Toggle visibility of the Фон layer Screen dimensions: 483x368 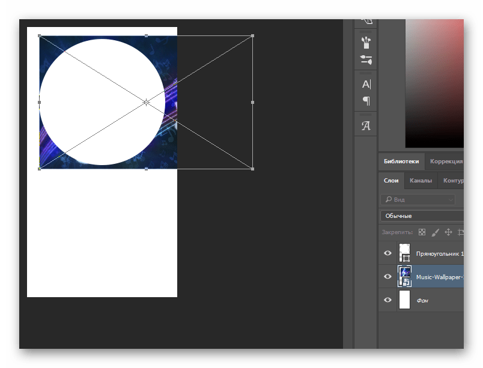click(388, 300)
